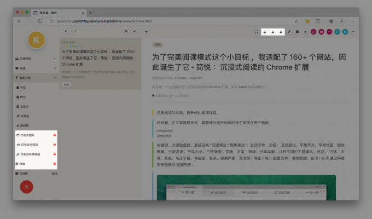
Task: Open the more options ellipsis in reader toolbar
Action: pos(353,32)
